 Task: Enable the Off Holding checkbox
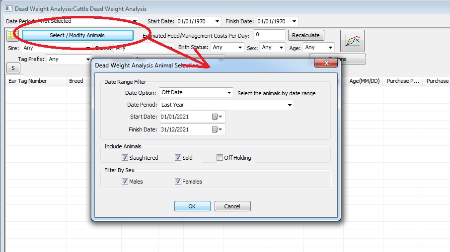tap(220, 157)
